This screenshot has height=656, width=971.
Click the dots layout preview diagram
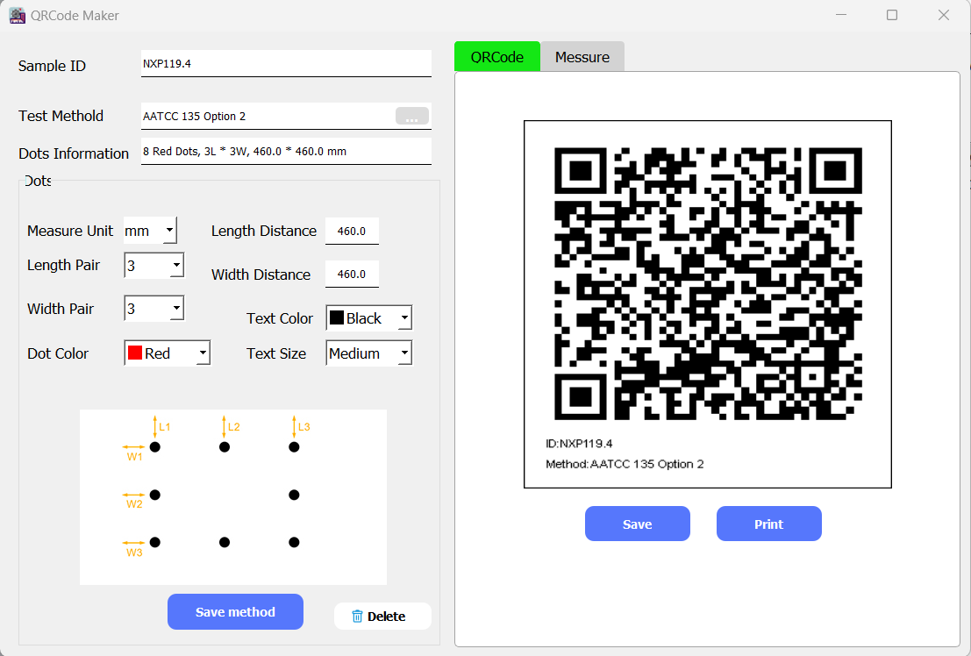(x=233, y=496)
